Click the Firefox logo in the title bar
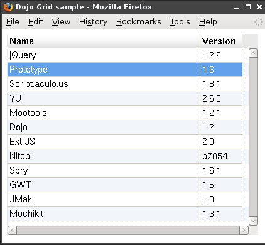 click(x=8, y=7)
